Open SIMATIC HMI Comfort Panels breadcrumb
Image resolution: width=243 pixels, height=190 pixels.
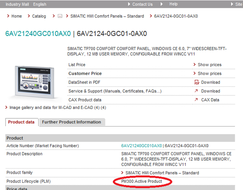click(x=107, y=16)
